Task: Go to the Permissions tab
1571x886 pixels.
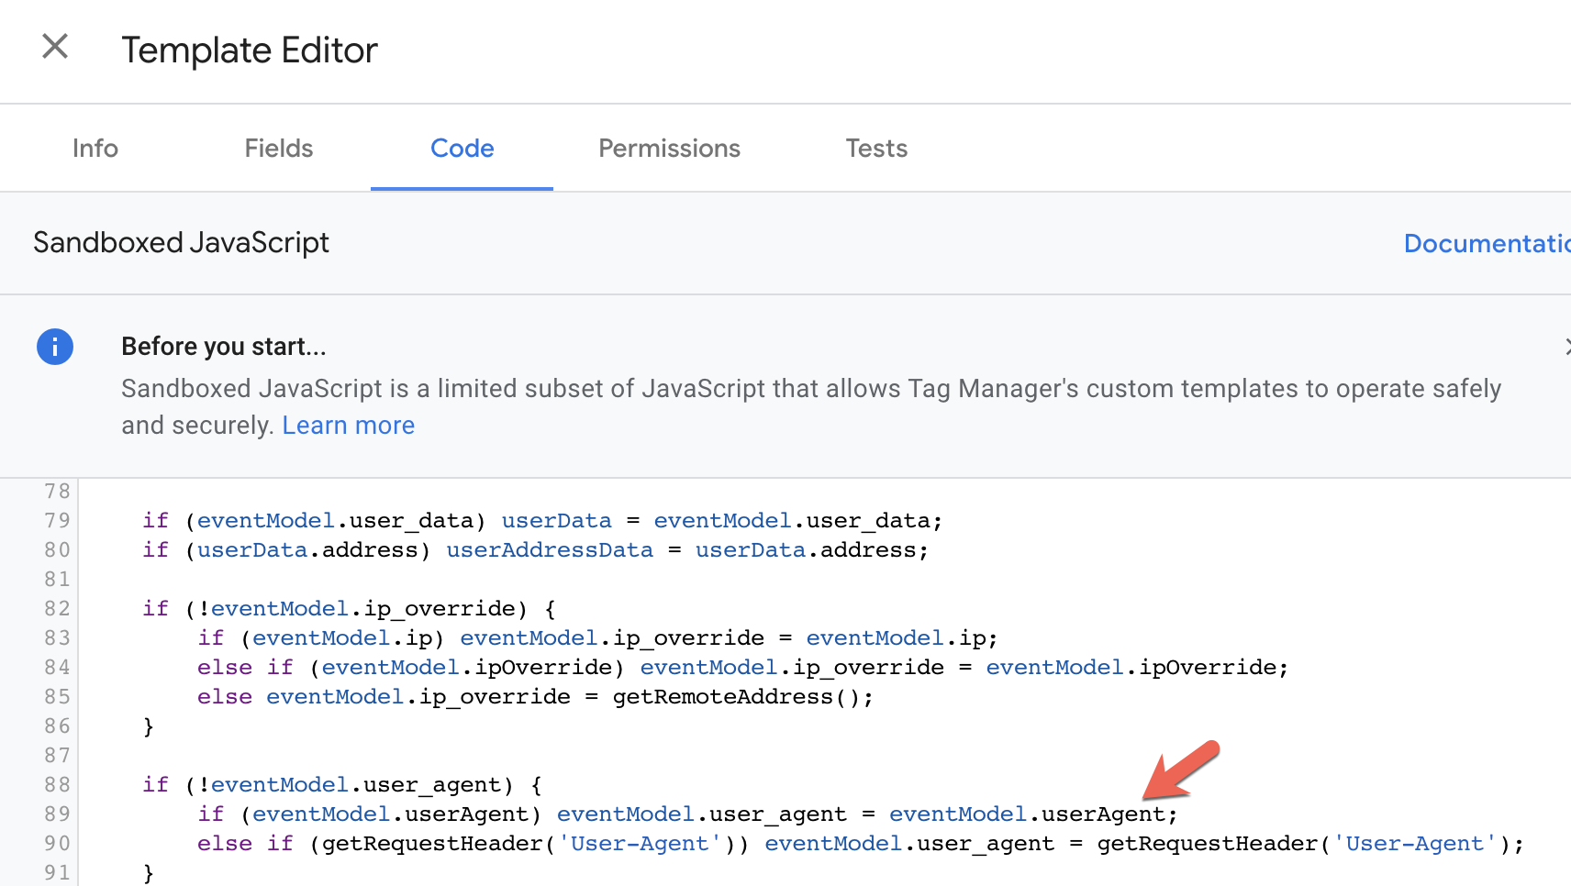Action: 669,149
